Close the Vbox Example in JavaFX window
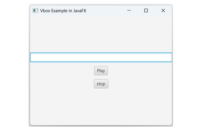 tap(163, 11)
